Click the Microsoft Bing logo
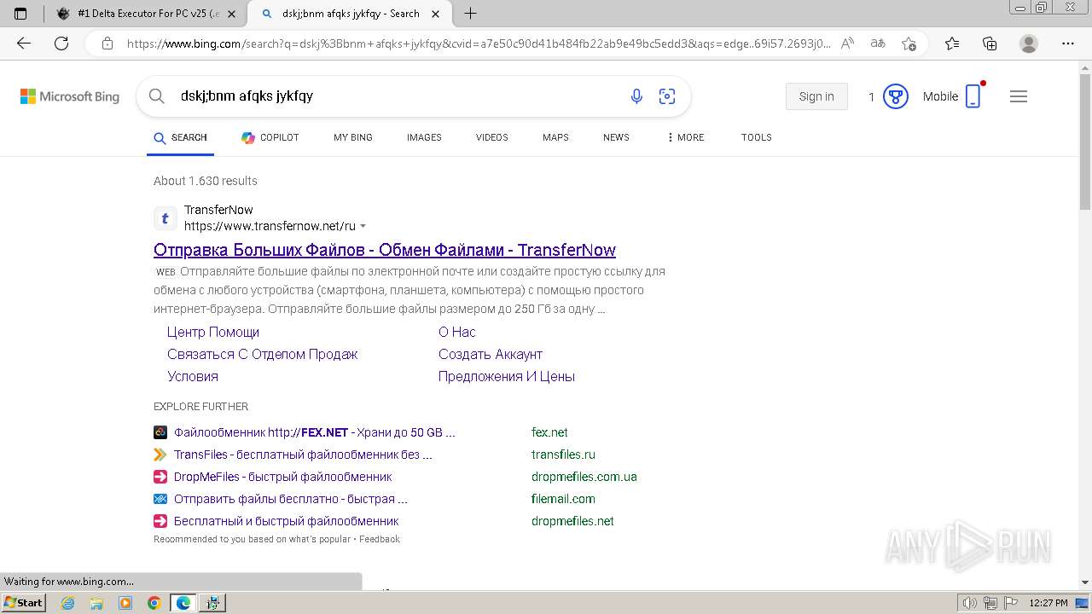This screenshot has height=614, width=1092. click(x=70, y=96)
